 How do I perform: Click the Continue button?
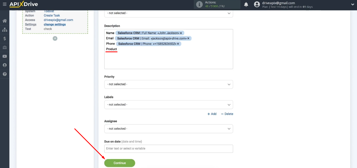(x=119, y=163)
